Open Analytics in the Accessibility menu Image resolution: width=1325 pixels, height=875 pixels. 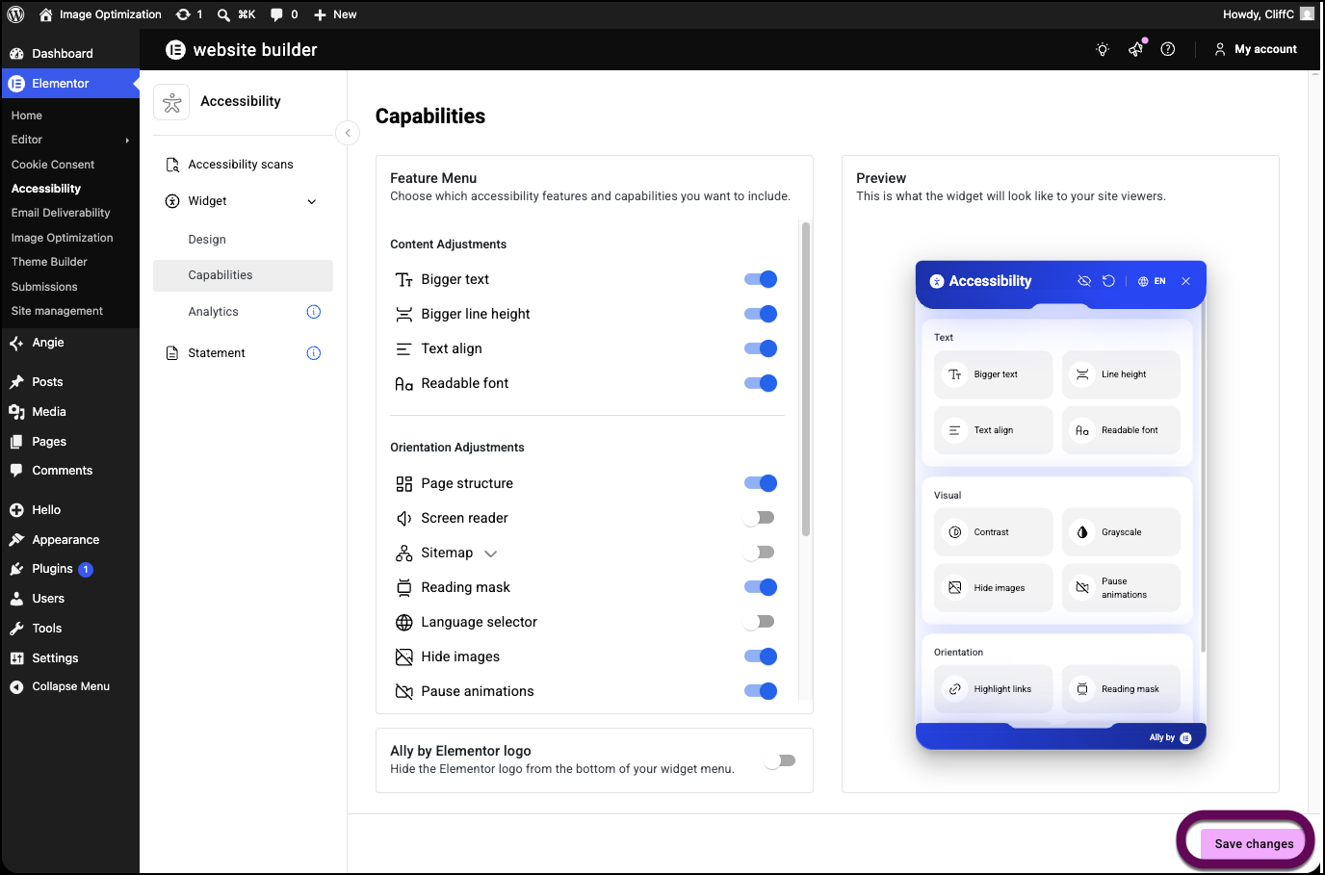point(213,312)
